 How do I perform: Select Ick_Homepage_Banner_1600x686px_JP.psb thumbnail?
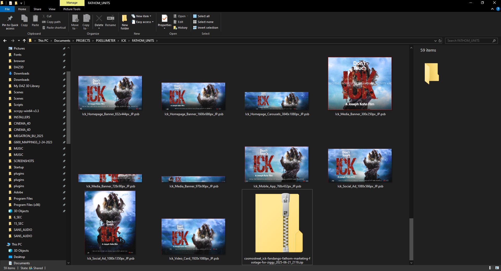tap(193, 96)
